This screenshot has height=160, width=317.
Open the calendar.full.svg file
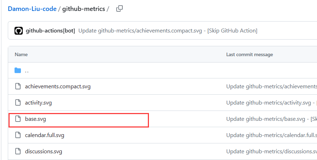coord(45,135)
